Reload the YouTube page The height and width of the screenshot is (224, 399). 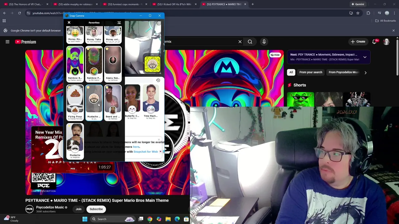[x=19, y=13]
